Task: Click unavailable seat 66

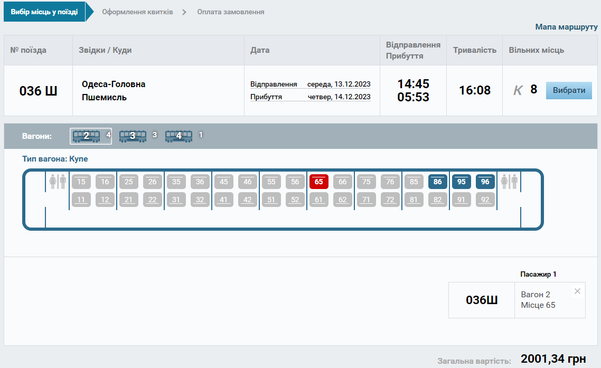Action: pyautogui.click(x=343, y=182)
